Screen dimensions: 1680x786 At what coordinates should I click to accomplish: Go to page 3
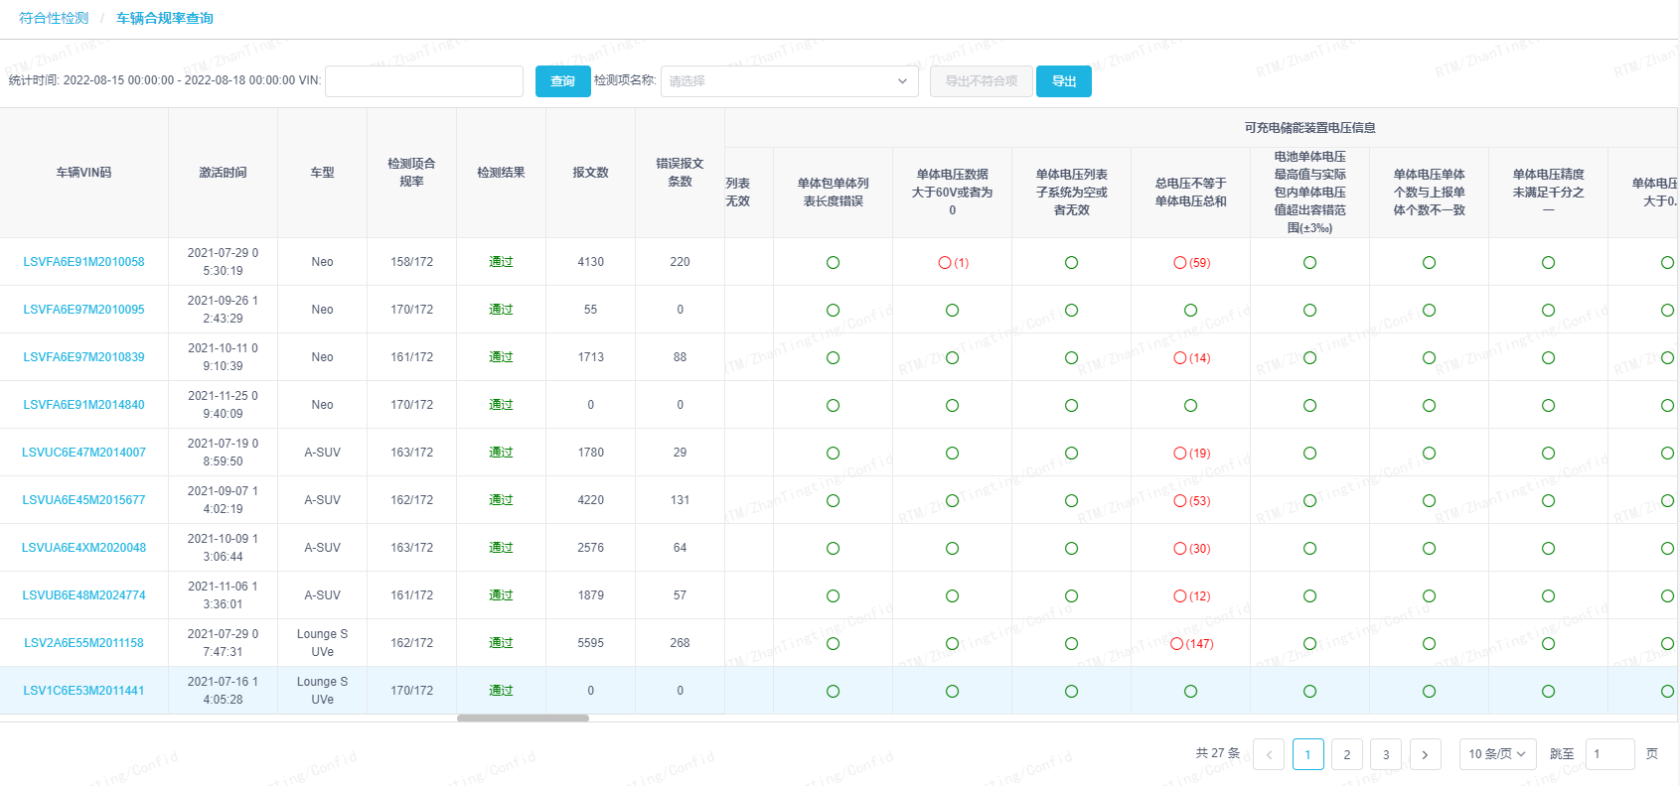pyautogui.click(x=1386, y=754)
